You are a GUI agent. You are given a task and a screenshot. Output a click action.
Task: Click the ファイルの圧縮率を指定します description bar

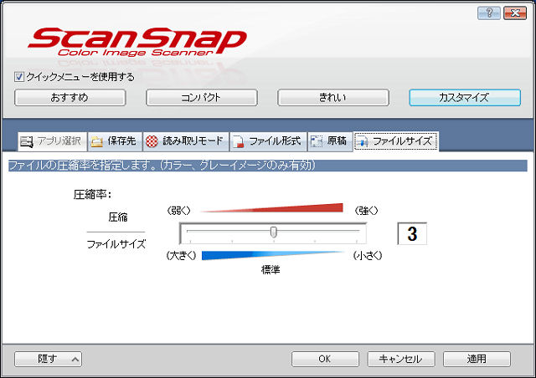click(x=268, y=166)
